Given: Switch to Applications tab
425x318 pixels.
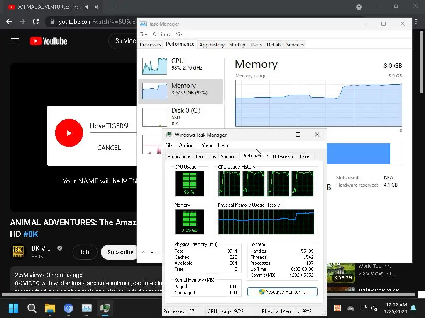Looking at the screenshot, I should (x=179, y=157).
